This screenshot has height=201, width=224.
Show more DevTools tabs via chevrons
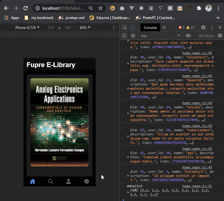coord(164,28)
